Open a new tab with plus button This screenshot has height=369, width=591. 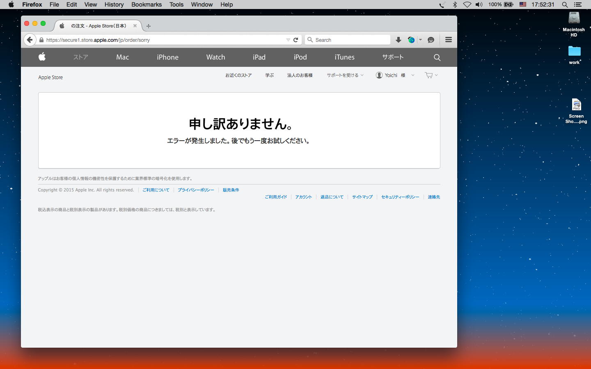149,26
